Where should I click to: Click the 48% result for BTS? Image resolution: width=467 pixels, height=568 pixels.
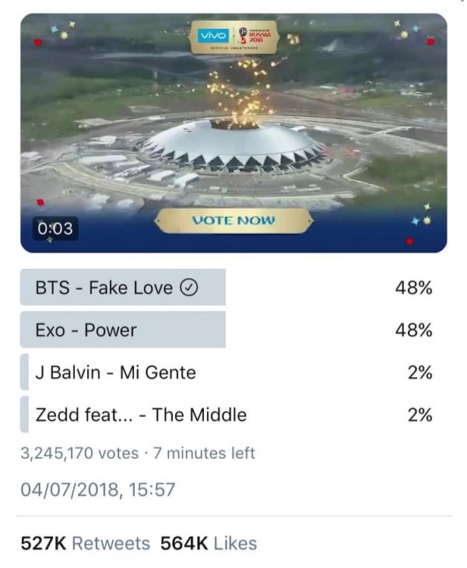[x=413, y=288]
